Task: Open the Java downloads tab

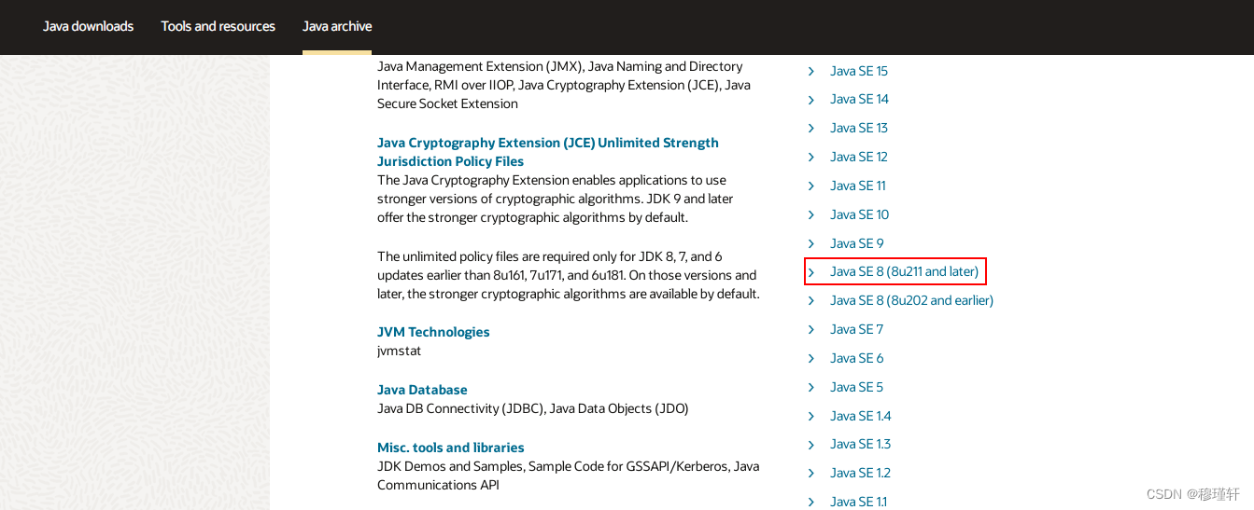Action: [89, 26]
